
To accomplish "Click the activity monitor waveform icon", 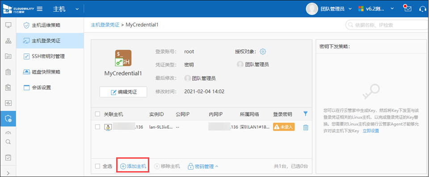I will [x=8, y=103].
